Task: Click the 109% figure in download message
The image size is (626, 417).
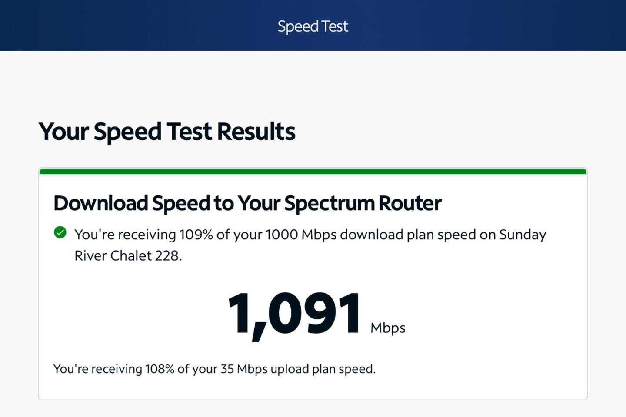Action: point(196,235)
